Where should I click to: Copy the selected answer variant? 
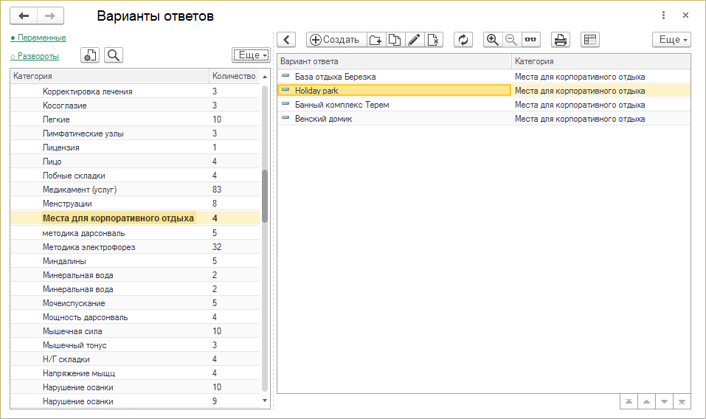[395, 40]
